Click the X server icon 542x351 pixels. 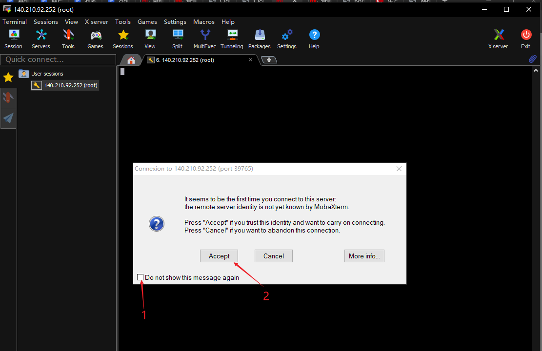pyautogui.click(x=498, y=39)
